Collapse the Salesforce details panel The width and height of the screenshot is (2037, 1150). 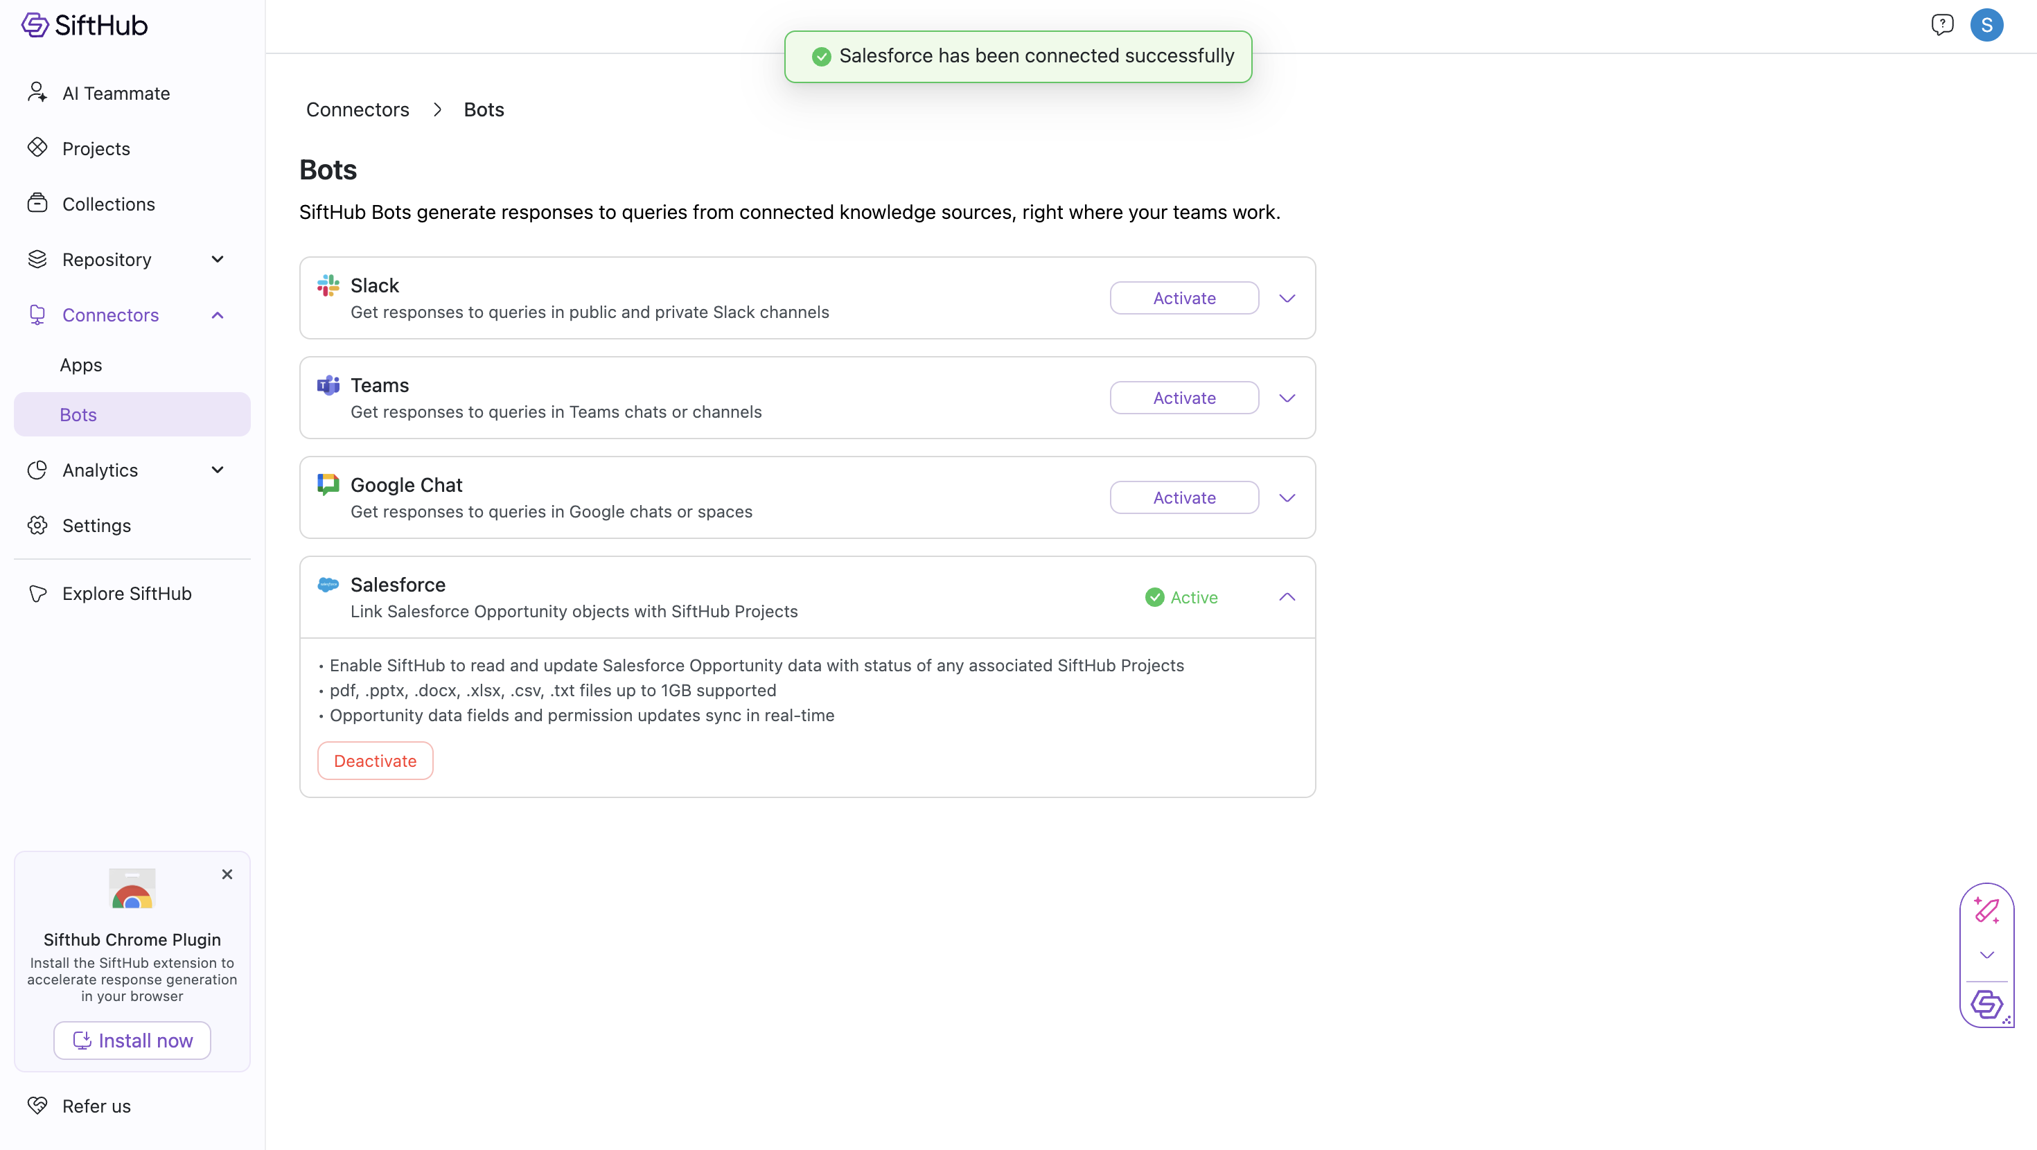pos(1287,597)
